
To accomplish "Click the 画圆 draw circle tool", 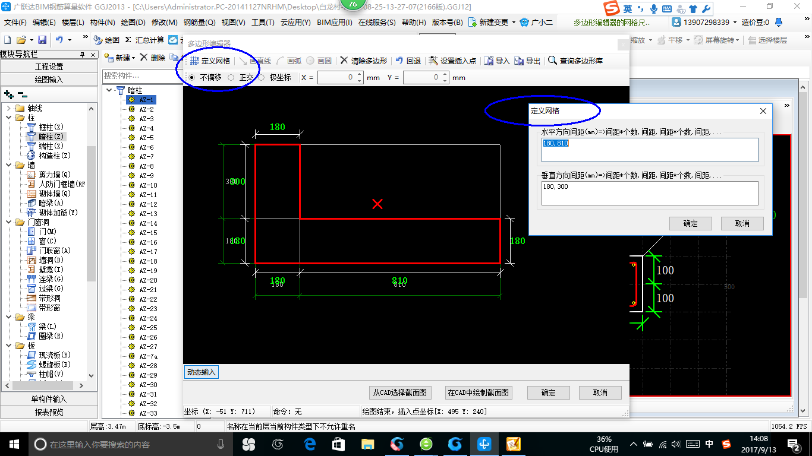I will 320,61.
